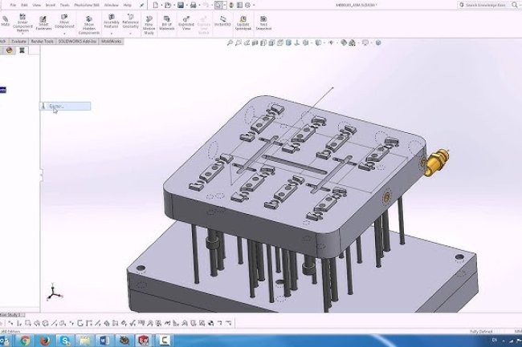
Task: Open the Edit menu
Action: click(24, 6)
